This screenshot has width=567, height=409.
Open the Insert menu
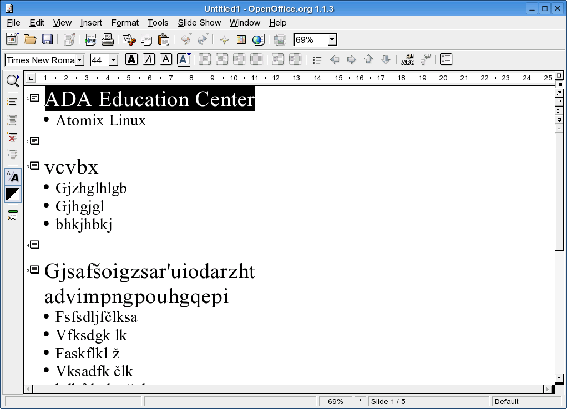click(91, 23)
